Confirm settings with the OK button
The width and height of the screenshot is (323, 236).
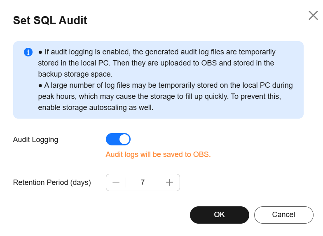point(219,215)
